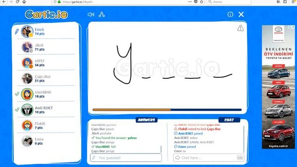The width and height of the screenshot is (297, 167).
Task: Select User8840's player avatar
Action: tap(27, 94)
